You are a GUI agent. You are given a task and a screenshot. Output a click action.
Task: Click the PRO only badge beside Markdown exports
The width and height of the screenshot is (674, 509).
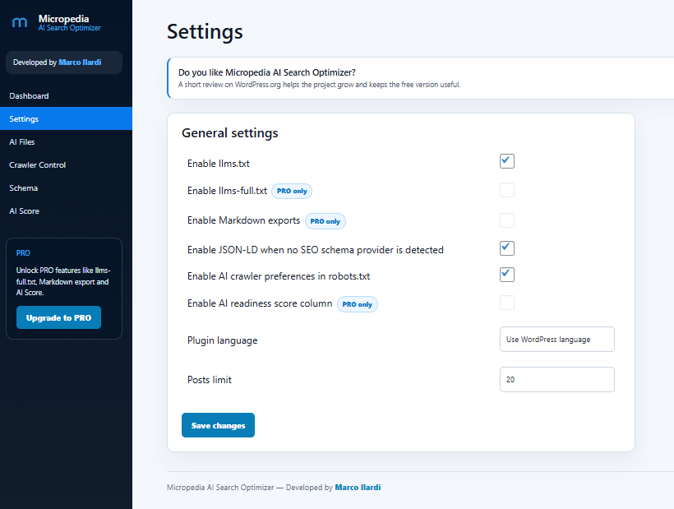click(325, 221)
